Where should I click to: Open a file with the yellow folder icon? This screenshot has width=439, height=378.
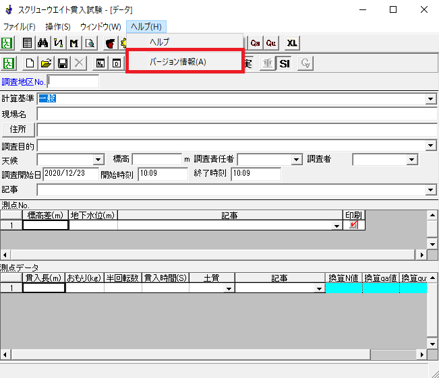coord(47,63)
